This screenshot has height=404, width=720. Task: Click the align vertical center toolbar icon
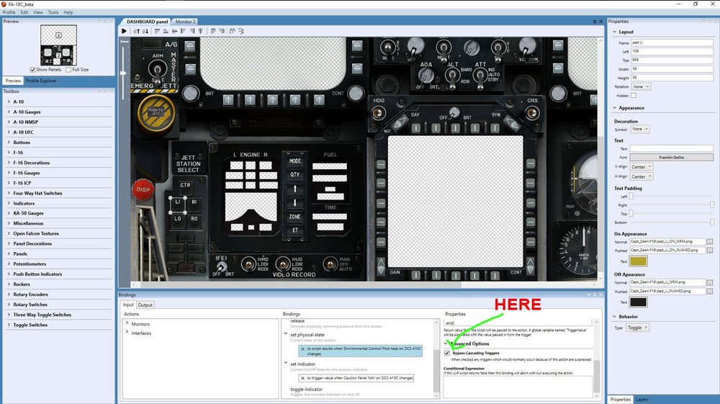(x=200, y=31)
